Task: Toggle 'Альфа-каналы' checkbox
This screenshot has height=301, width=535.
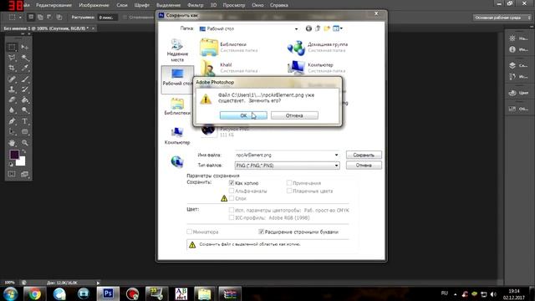Action: 232,191
